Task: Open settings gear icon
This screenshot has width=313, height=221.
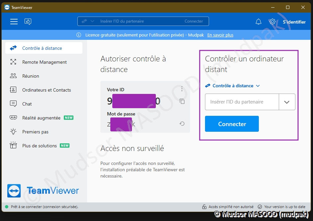Action: coord(272,22)
